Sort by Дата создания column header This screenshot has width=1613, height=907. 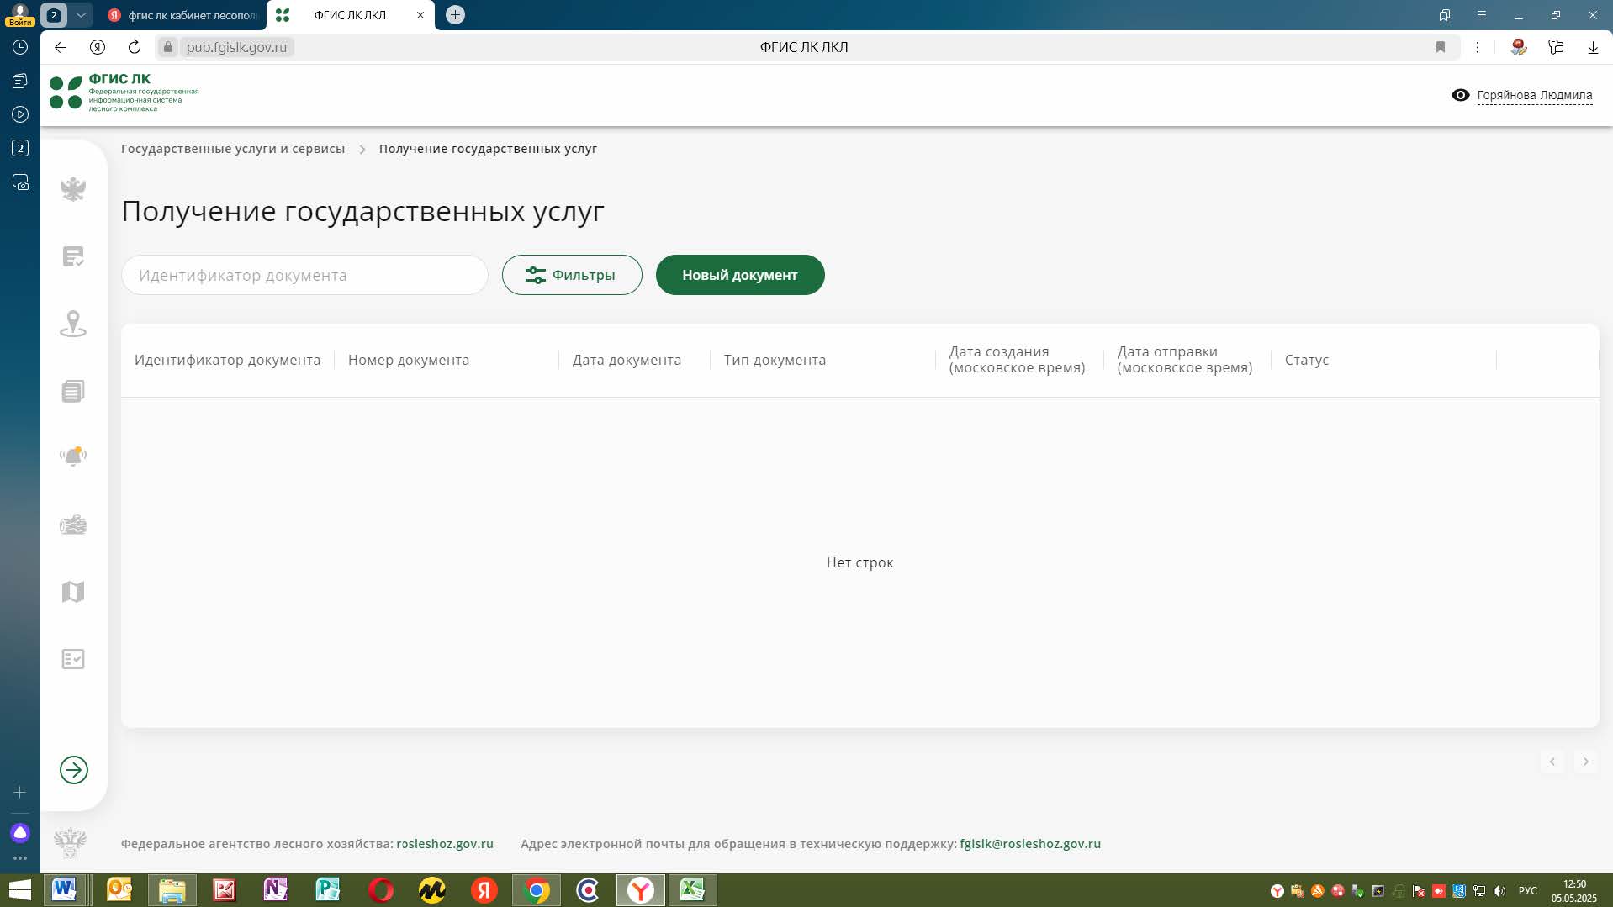click(x=1017, y=360)
